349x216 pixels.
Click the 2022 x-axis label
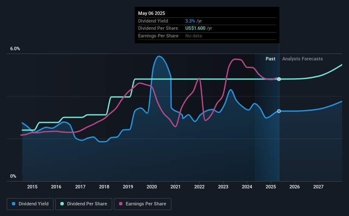[199, 187]
